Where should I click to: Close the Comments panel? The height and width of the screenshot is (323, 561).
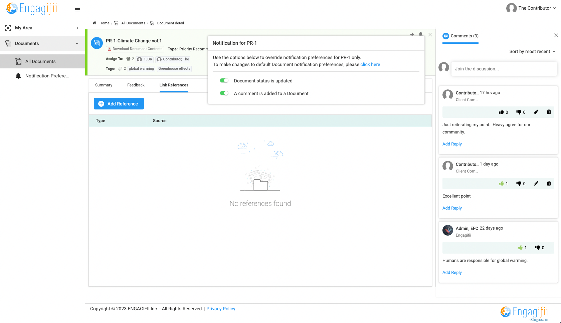coord(556,35)
